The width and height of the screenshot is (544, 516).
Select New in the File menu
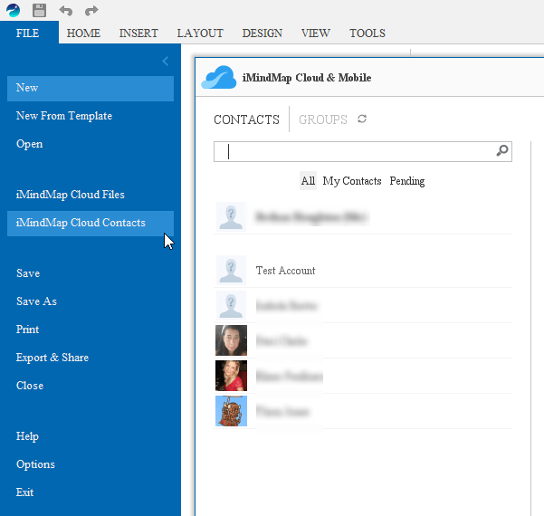(91, 88)
